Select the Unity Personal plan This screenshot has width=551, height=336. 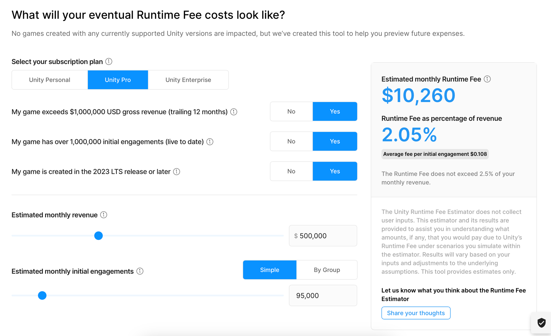pyautogui.click(x=50, y=80)
